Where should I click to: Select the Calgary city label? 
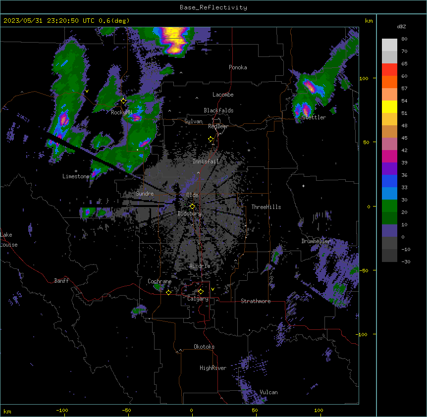coord(198,299)
